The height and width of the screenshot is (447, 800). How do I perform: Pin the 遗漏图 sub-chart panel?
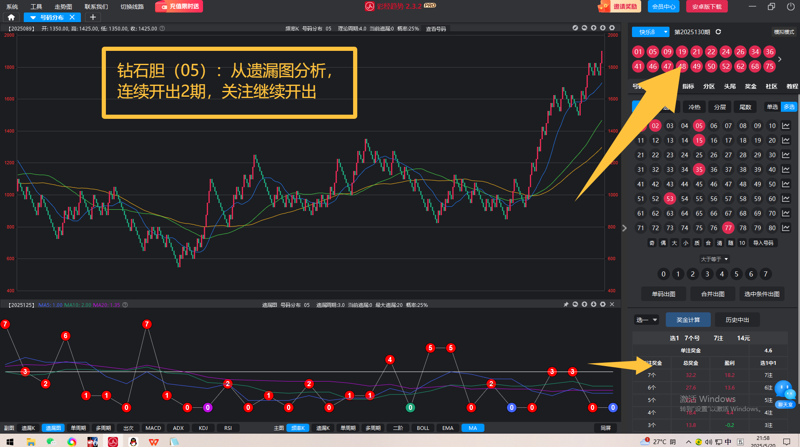566,304
